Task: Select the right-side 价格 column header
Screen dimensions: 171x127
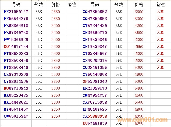Action: pos(139,5)
